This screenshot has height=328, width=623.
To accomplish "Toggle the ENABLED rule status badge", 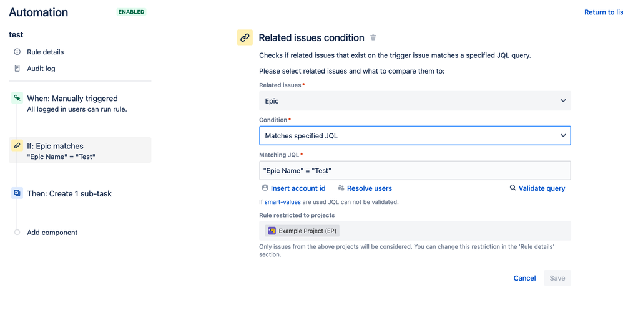I will [x=131, y=12].
